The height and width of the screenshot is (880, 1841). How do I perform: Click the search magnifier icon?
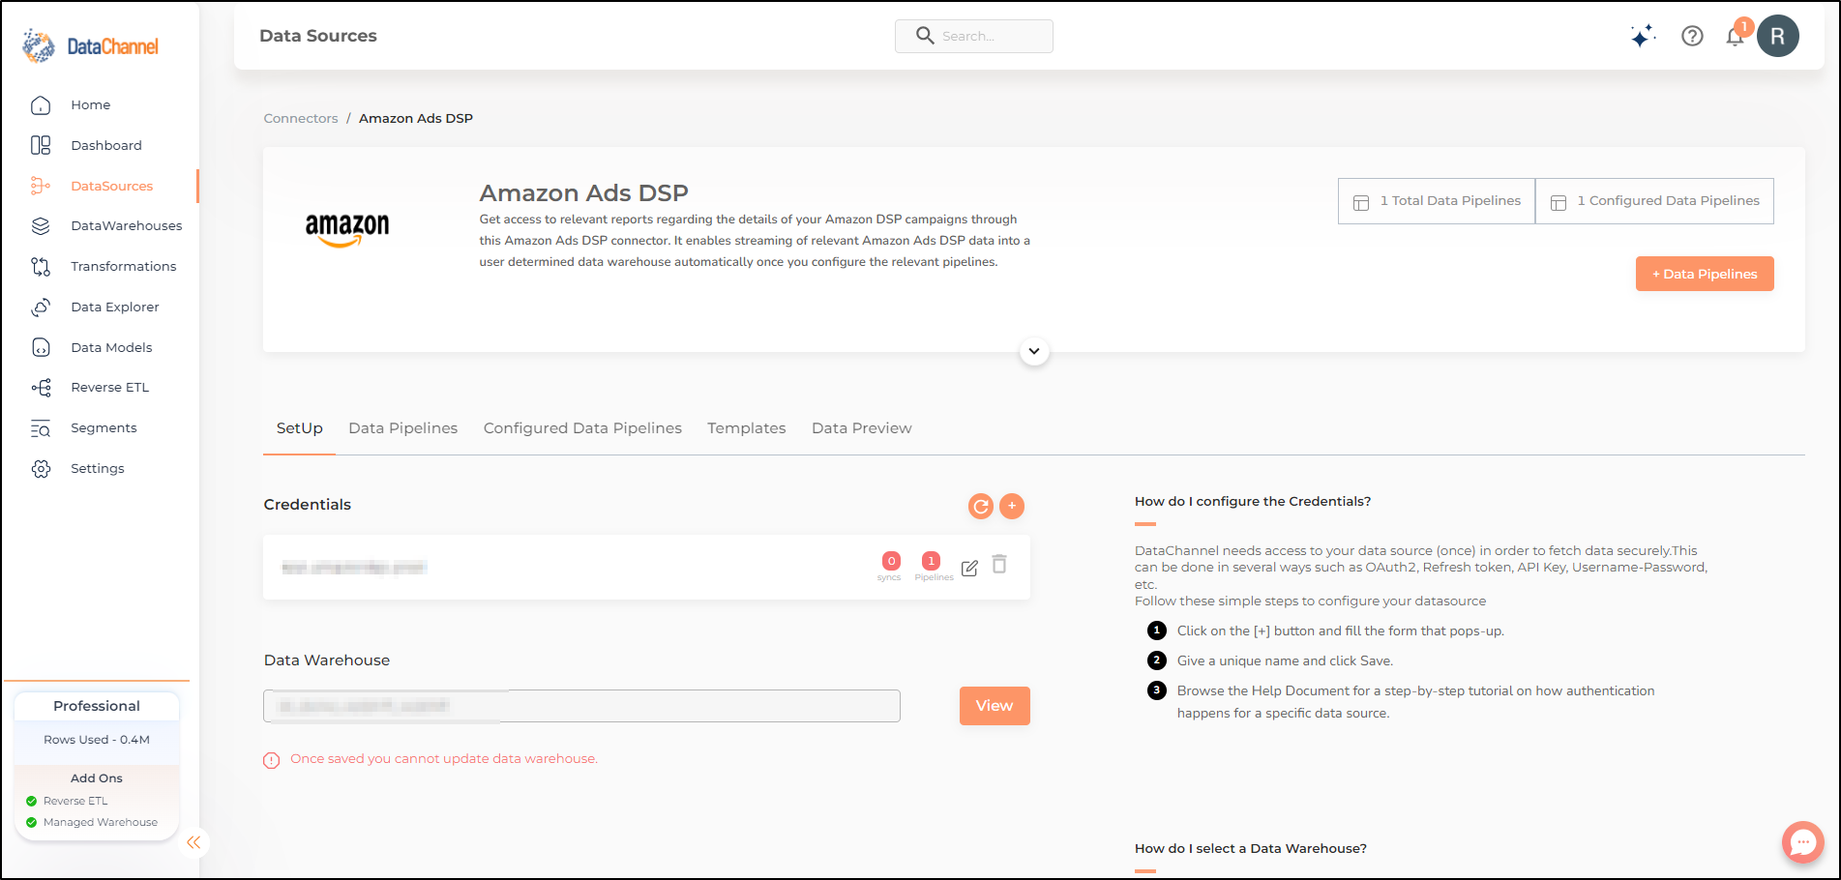(x=925, y=36)
